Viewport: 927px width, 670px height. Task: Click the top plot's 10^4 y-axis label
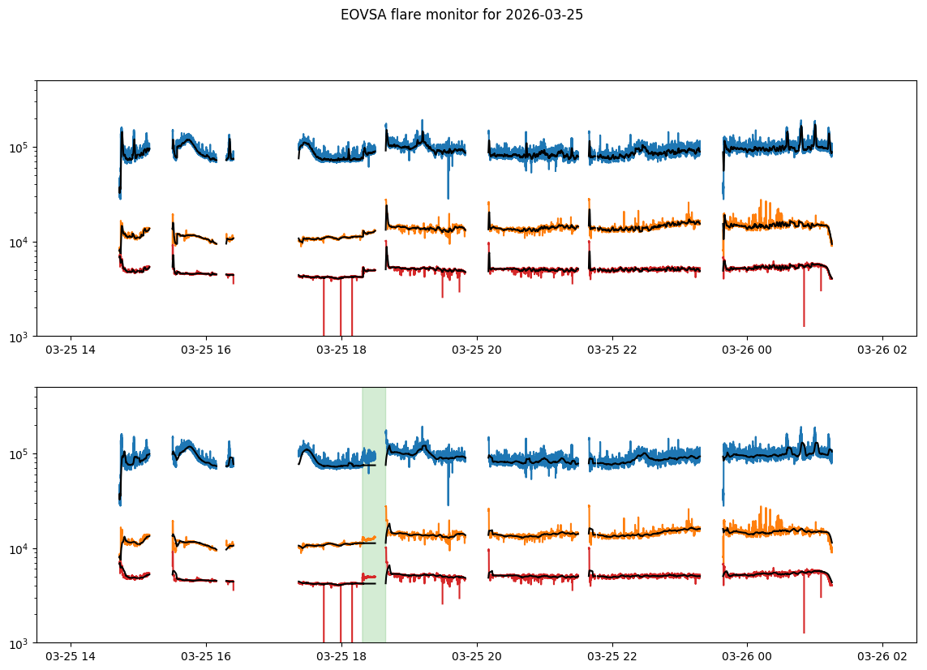coord(19,243)
